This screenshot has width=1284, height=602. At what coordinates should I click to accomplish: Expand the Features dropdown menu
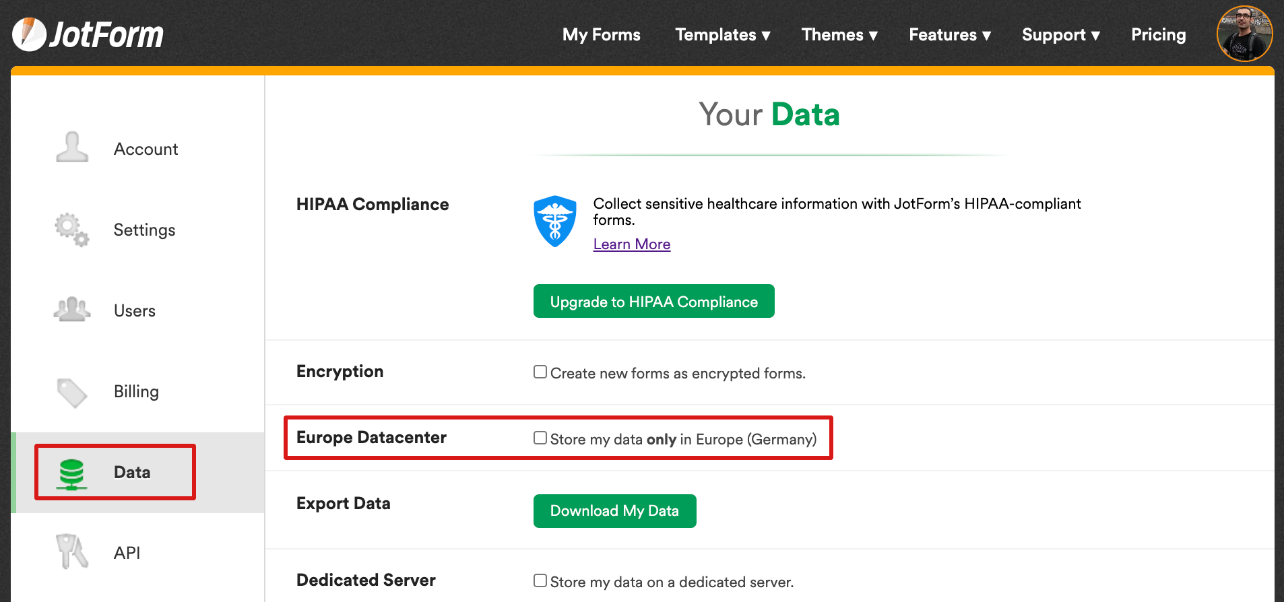[949, 35]
